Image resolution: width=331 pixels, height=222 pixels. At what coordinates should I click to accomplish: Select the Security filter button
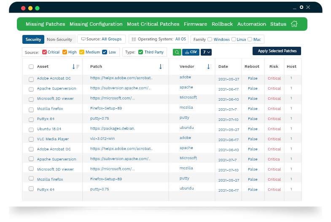coord(33,40)
